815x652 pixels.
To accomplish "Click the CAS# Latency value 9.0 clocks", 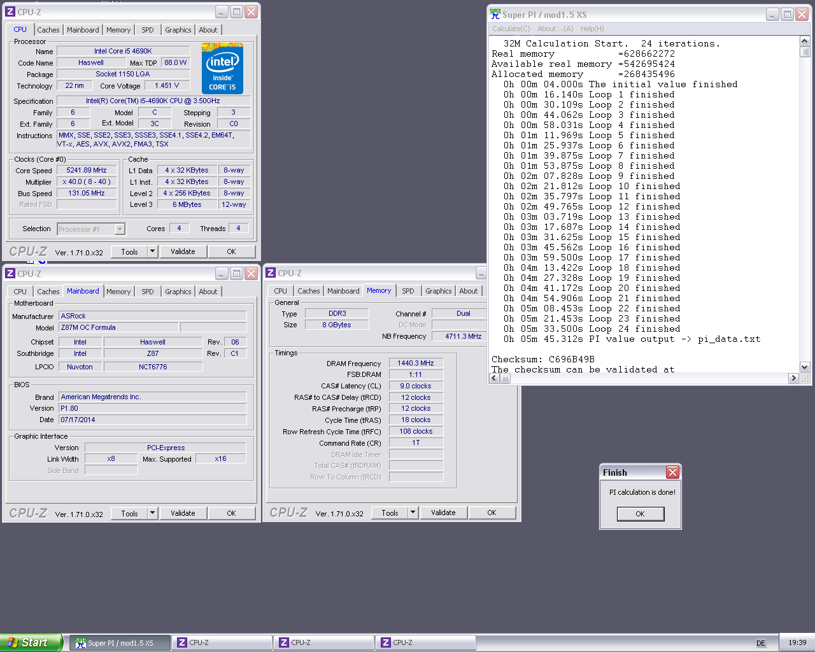I will coord(416,386).
